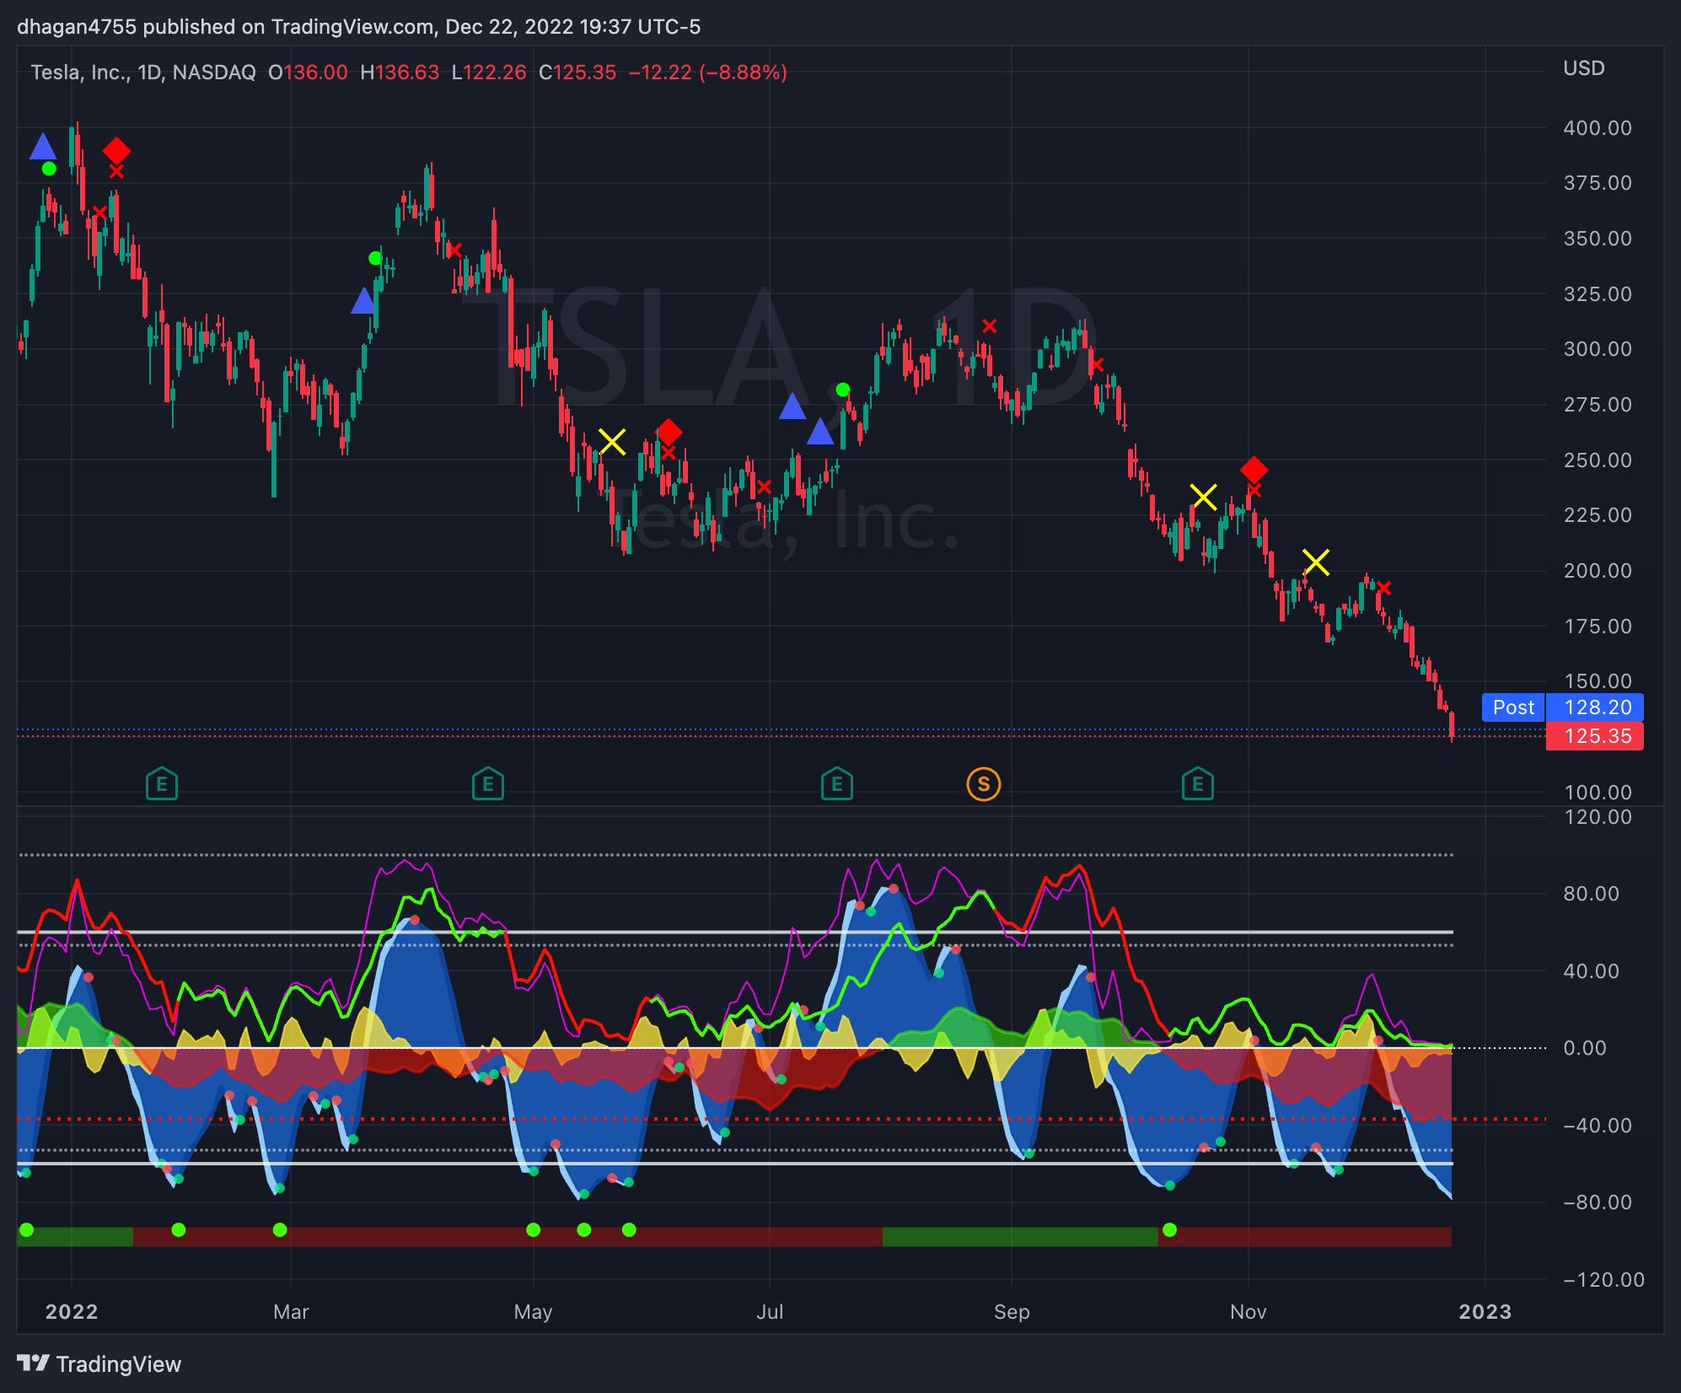Screen dimensions: 1681x1393
Task: Click the Sep label on time axis
Action: [1011, 1311]
